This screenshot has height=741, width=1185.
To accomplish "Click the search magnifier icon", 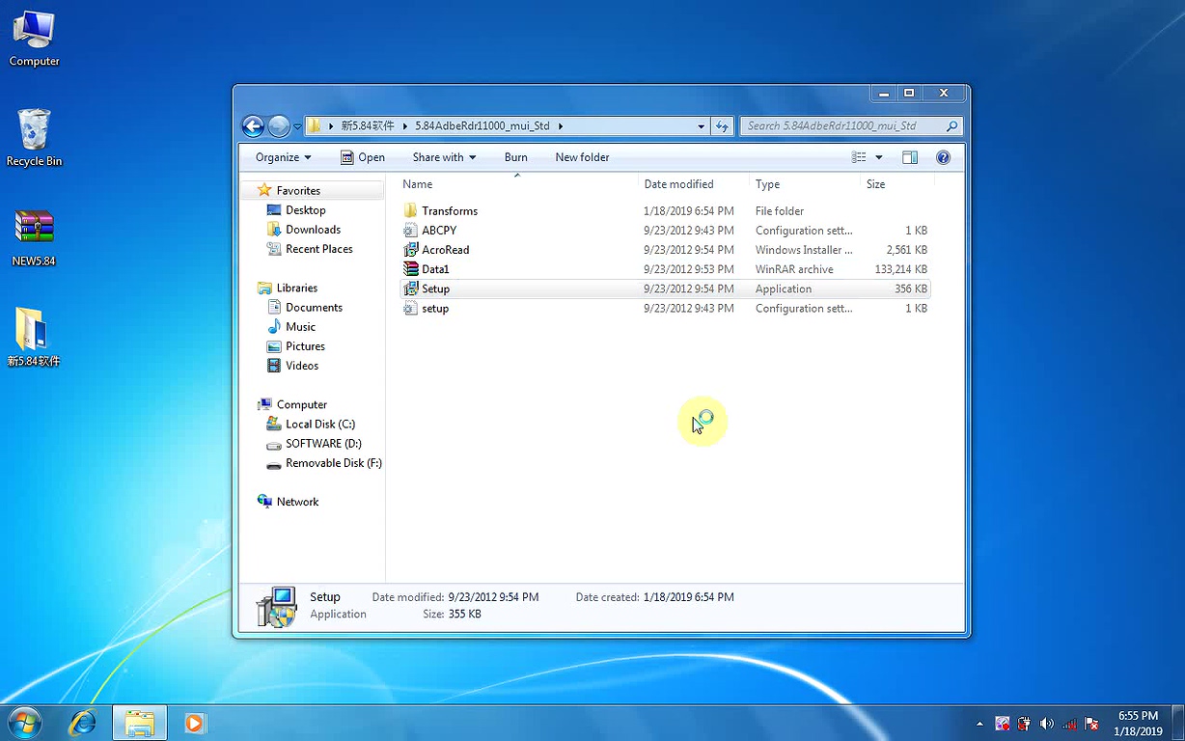I will coord(951,125).
